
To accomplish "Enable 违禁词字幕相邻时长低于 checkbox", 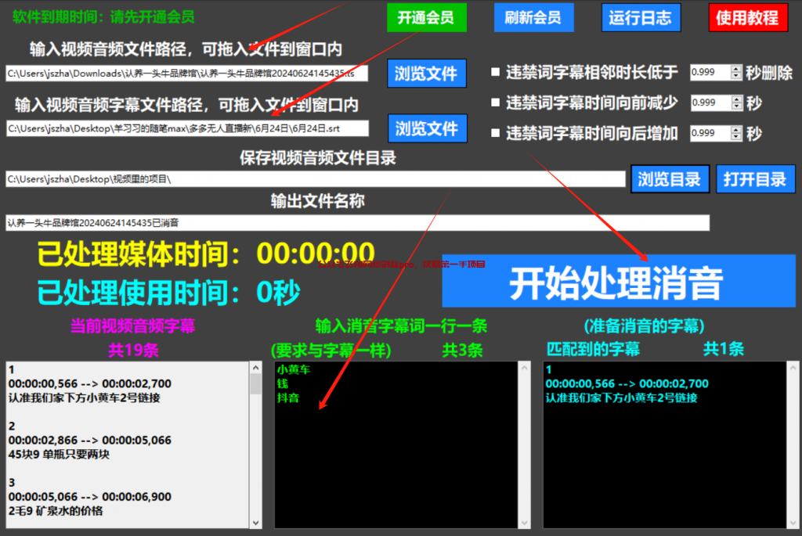I will coord(495,73).
